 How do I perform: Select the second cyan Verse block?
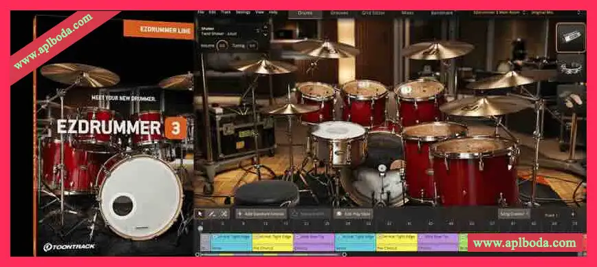pos(355,242)
